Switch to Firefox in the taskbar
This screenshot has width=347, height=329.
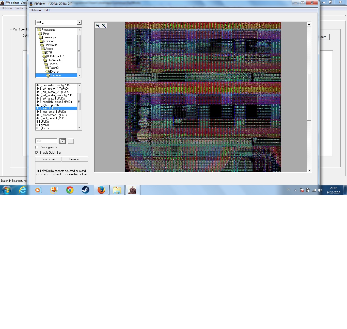click(101, 190)
